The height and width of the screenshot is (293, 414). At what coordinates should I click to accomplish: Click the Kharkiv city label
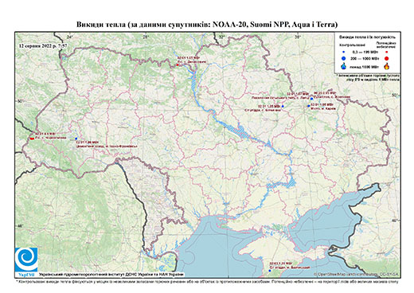pyautogui.click(x=323, y=107)
